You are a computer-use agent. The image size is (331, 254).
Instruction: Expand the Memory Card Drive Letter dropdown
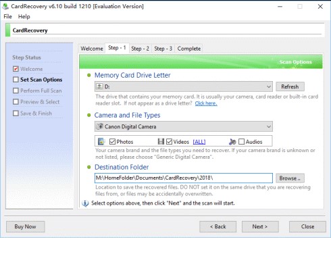pos(184,86)
